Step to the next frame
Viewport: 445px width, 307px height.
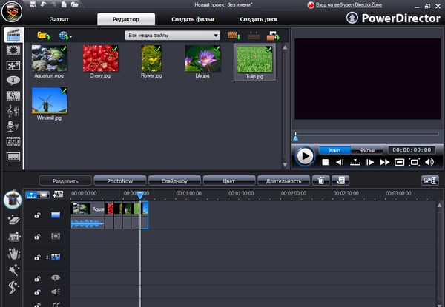pos(370,162)
